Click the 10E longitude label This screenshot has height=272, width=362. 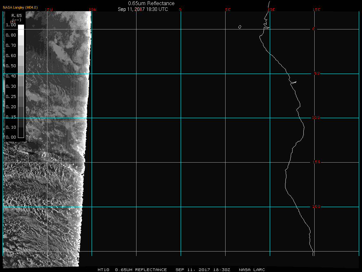coord(271,10)
